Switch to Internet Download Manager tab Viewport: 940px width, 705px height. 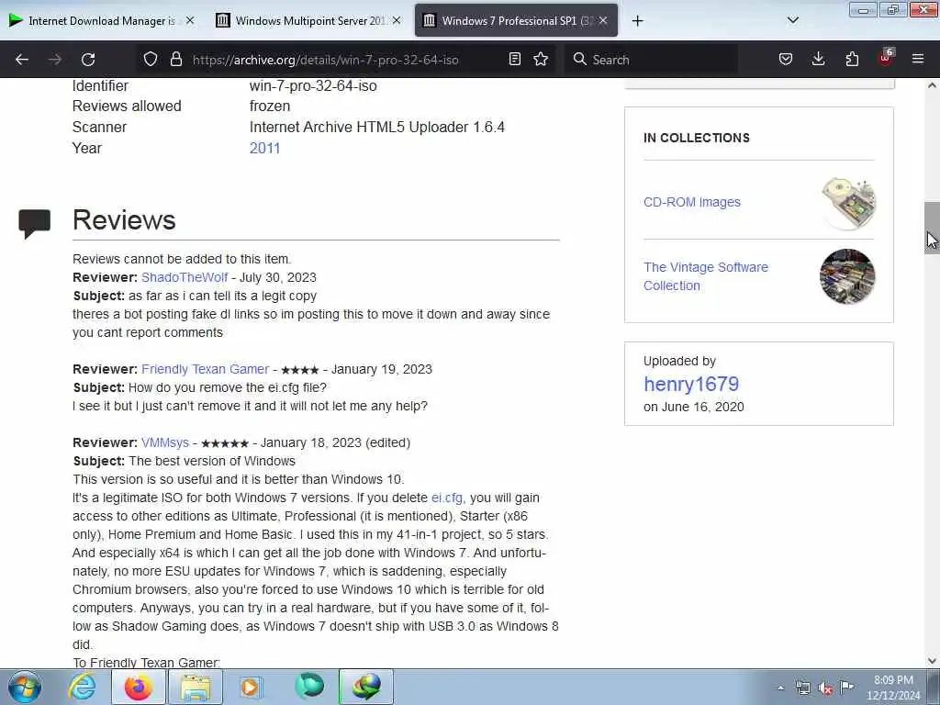pos(101,20)
